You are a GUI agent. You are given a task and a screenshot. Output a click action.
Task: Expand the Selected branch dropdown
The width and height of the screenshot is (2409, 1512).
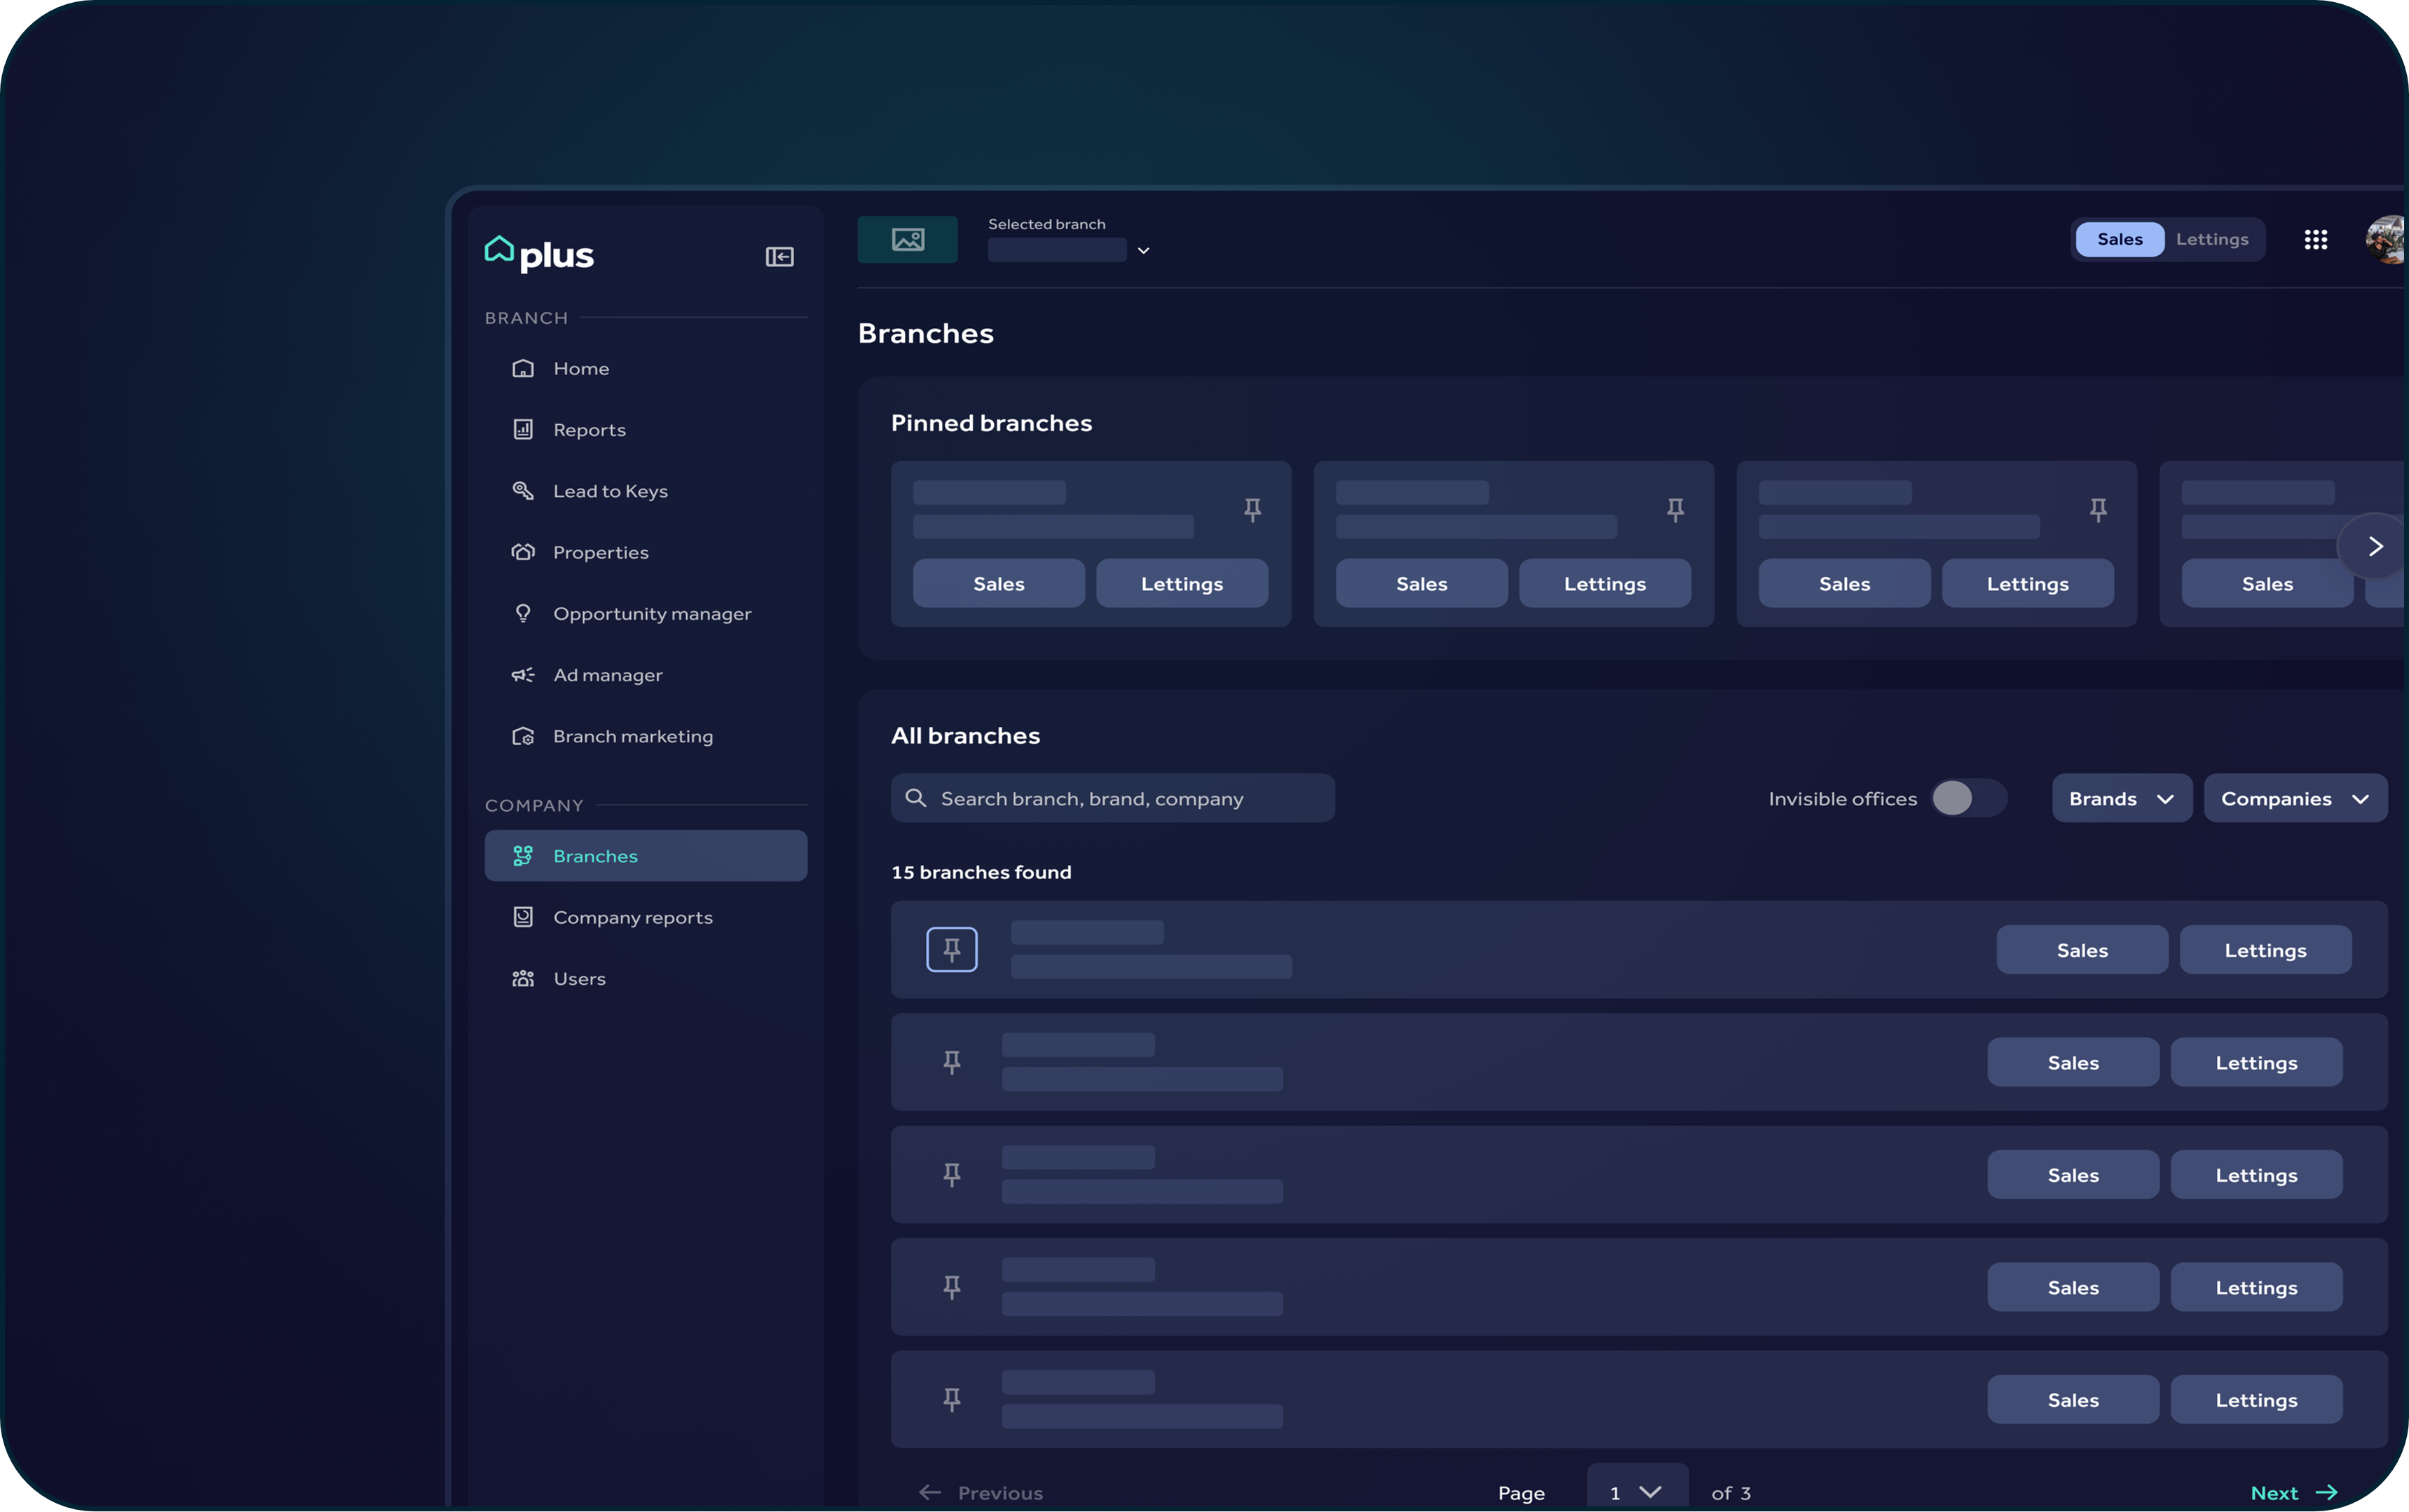[x=1142, y=250]
